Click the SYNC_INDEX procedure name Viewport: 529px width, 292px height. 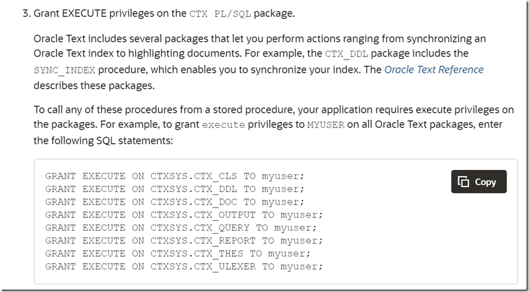coord(64,70)
